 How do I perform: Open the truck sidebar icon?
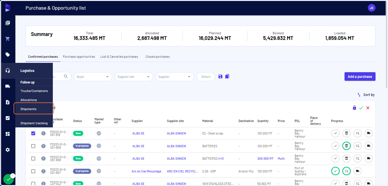[x=8, y=86]
